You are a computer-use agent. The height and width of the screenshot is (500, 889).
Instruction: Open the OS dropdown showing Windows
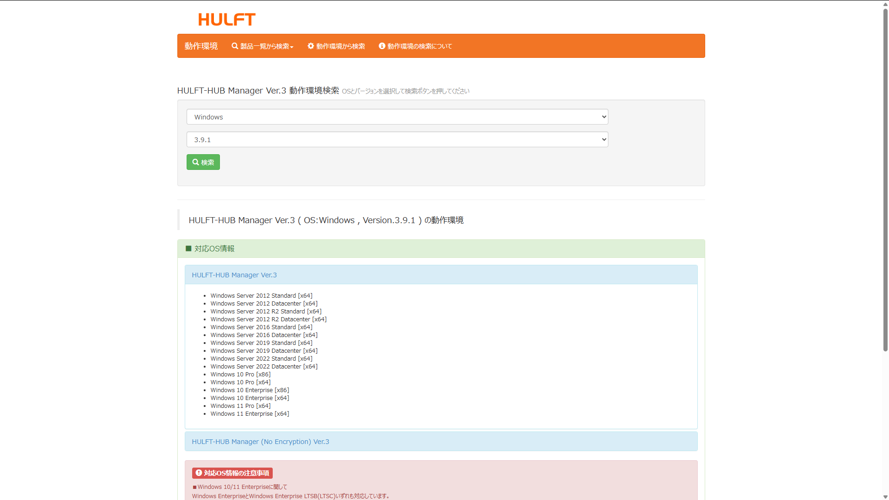(x=397, y=117)
